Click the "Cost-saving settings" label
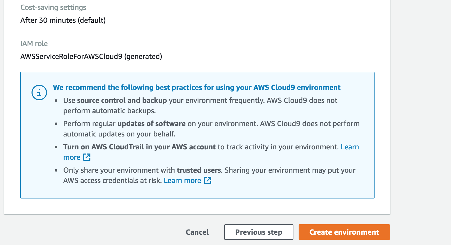The height and width of the screenshot is (245, 451). pos(53,7)
